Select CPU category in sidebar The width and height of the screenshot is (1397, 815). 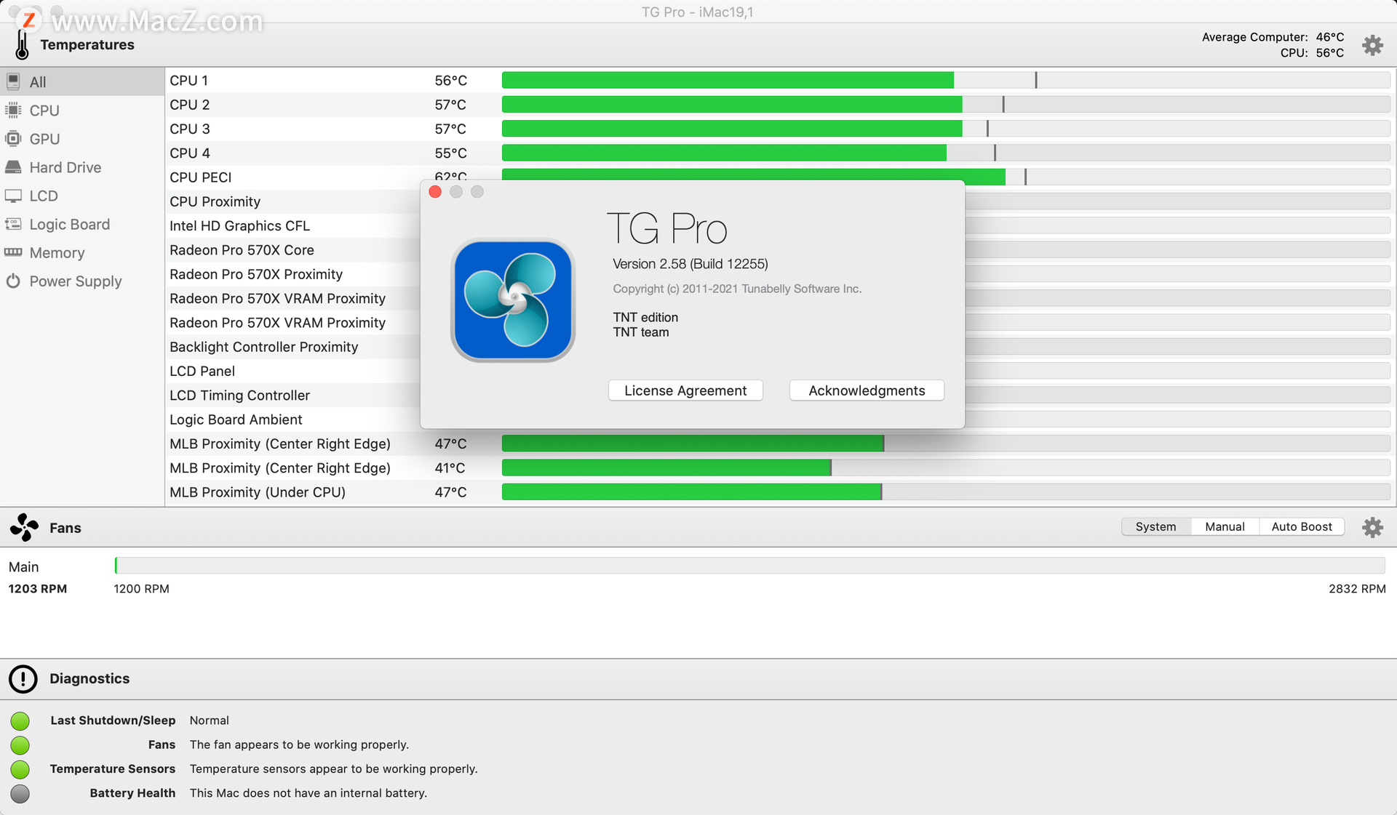tap(82, 111)
